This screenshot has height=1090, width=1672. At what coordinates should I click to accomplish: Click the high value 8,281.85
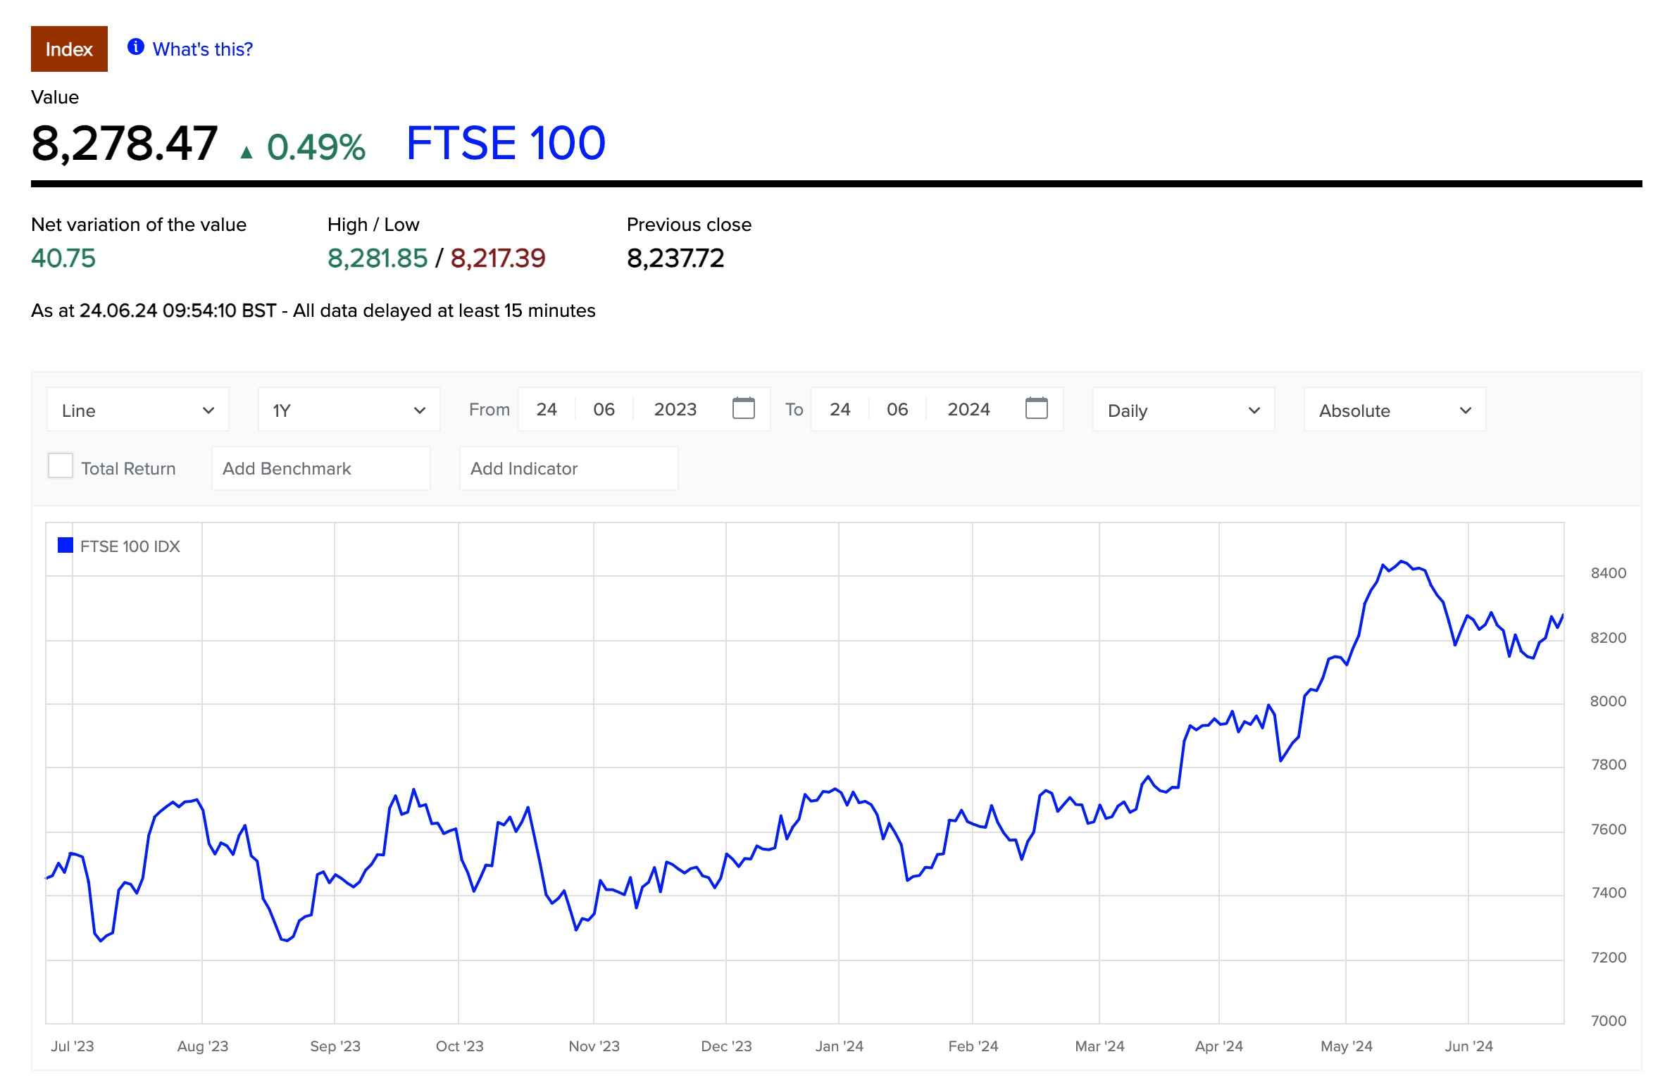pos(378,258)
